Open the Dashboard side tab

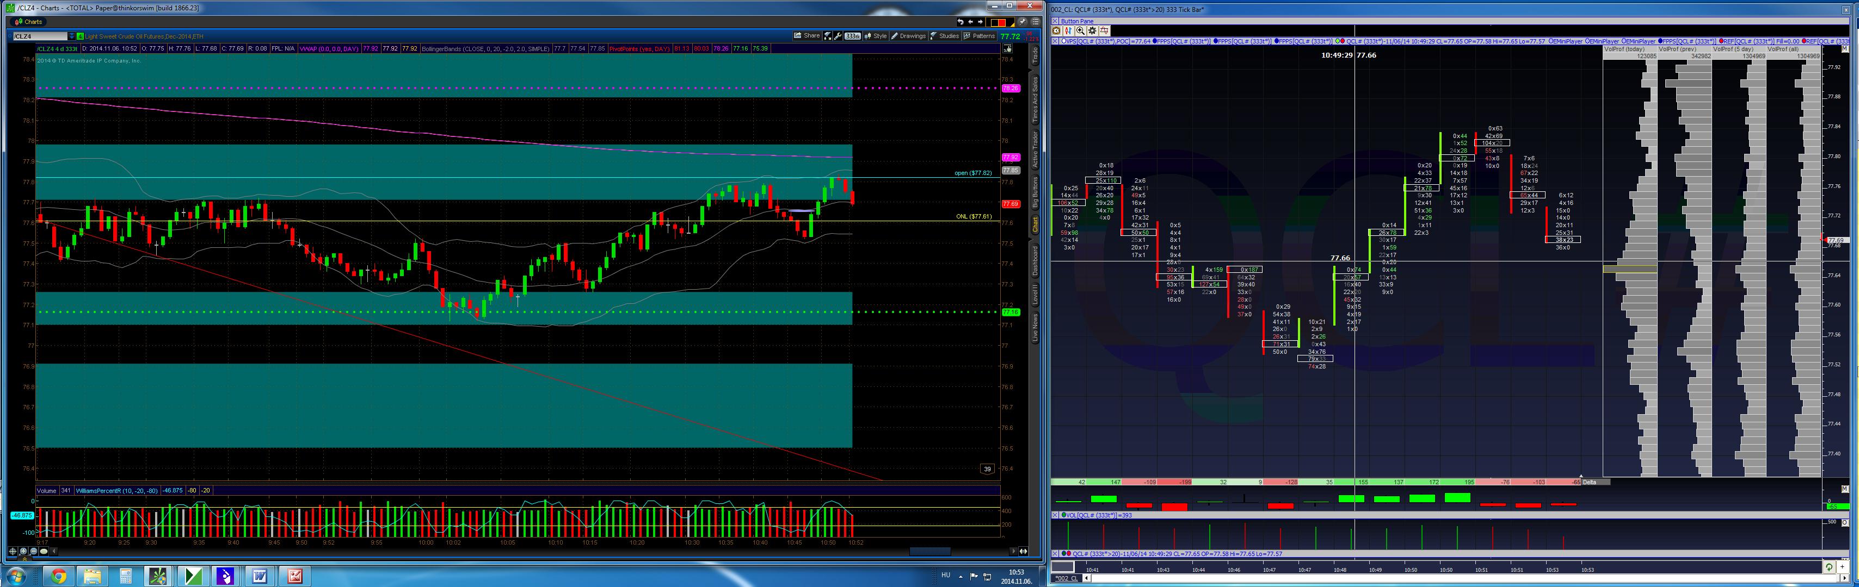(1035, 261)
